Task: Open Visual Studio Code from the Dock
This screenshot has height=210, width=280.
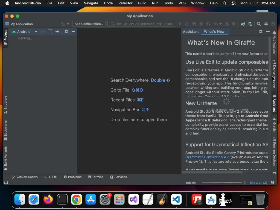Action: (x=176, y=199)
